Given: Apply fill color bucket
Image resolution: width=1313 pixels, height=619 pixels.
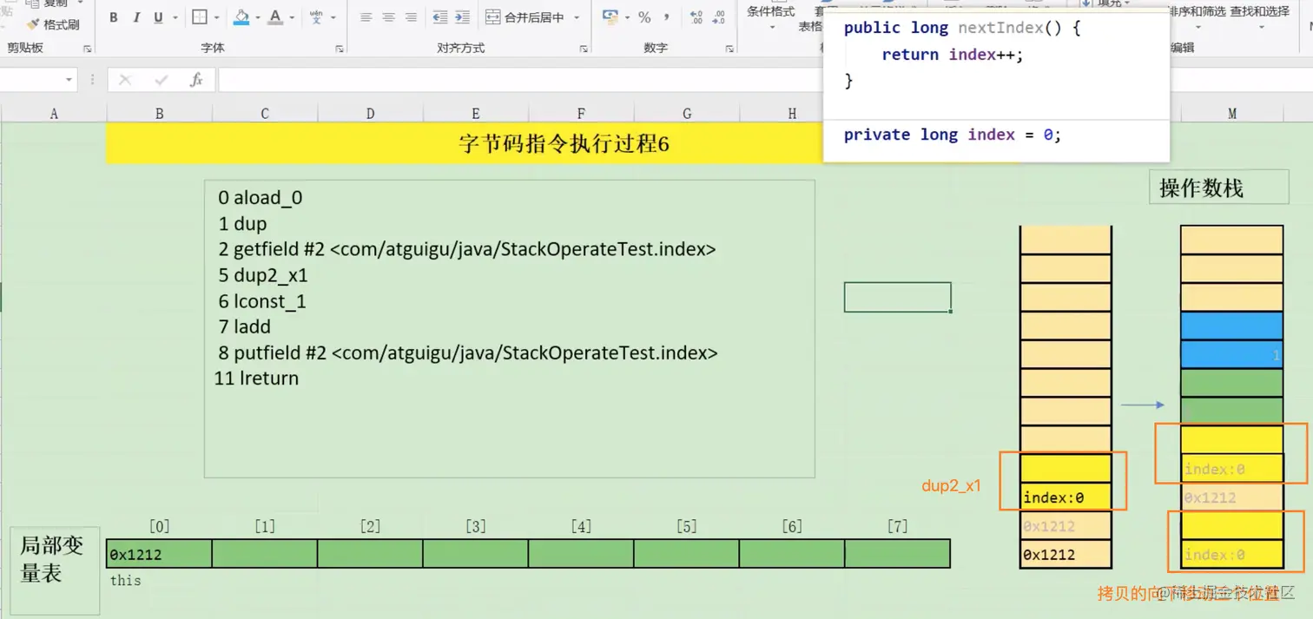Looking at the screenshot, I should 242,17.
